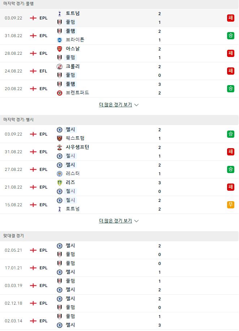Select the England flag on 24.08.22 EFL match
This screenshot has width=239, height=331.
pos(33,71)
